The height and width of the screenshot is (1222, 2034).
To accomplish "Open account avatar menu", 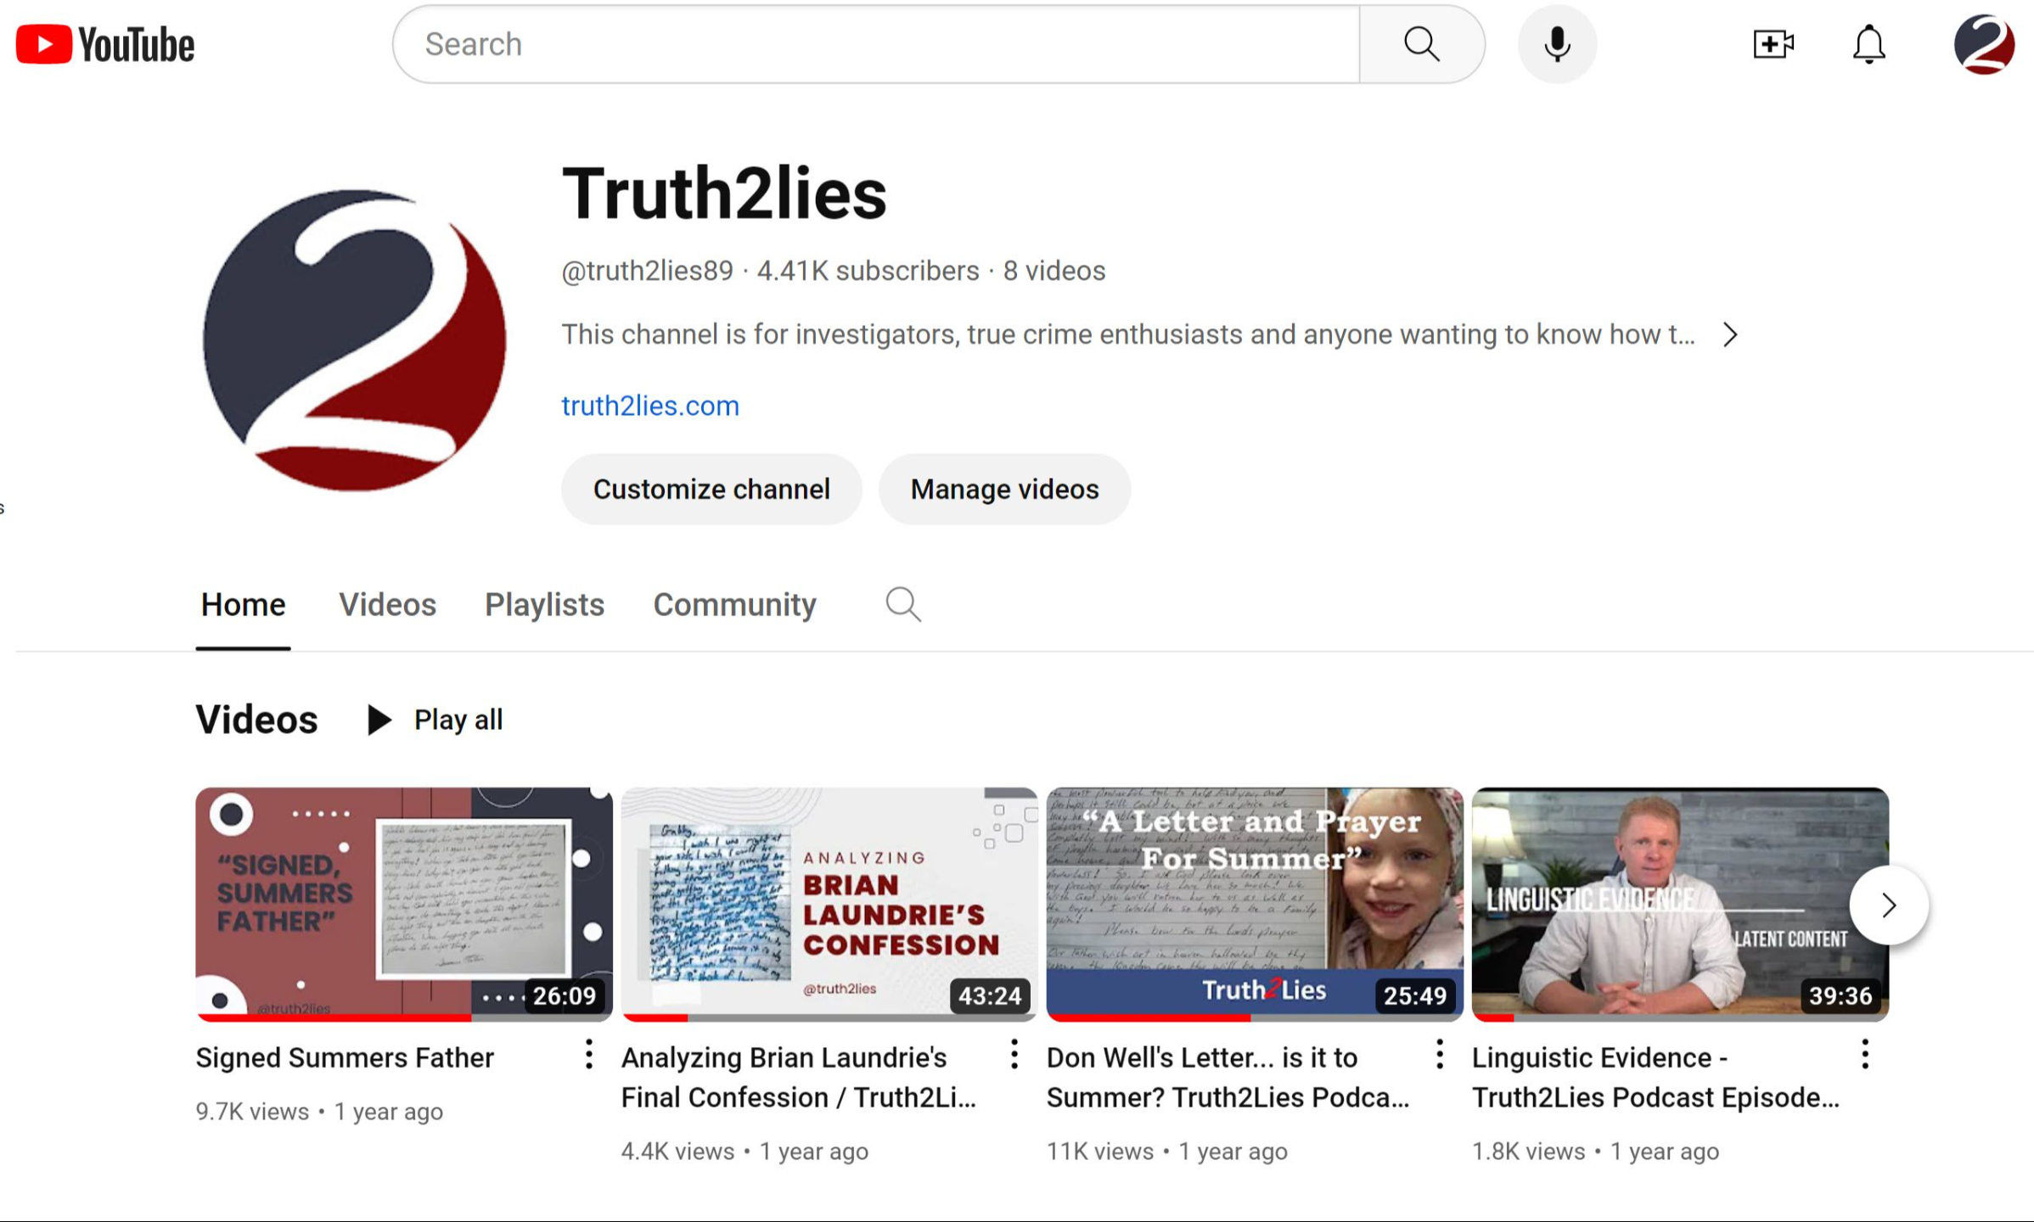I will pos(1983,44).
